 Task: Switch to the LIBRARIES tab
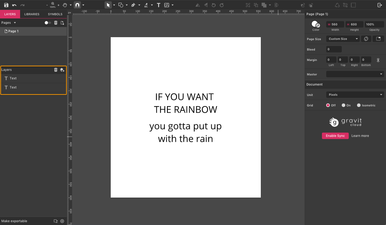tap(32, 14)
